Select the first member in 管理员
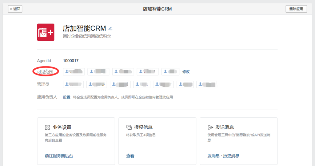Screen dimensions: 315x166 (x=73, y=84)
